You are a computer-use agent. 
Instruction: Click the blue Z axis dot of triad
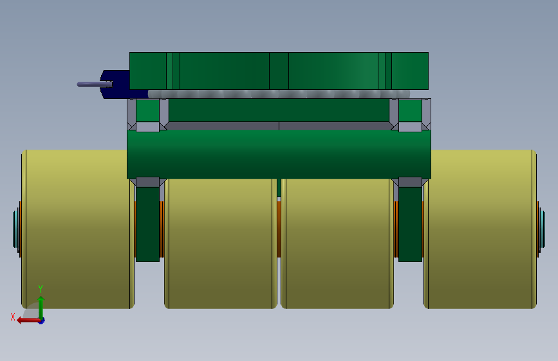pyautogui.click(x=42, y=321)
